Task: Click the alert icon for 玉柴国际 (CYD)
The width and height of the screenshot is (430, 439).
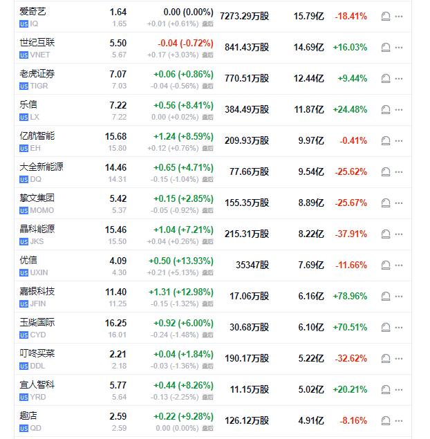Action: click(x=386, y=327)
